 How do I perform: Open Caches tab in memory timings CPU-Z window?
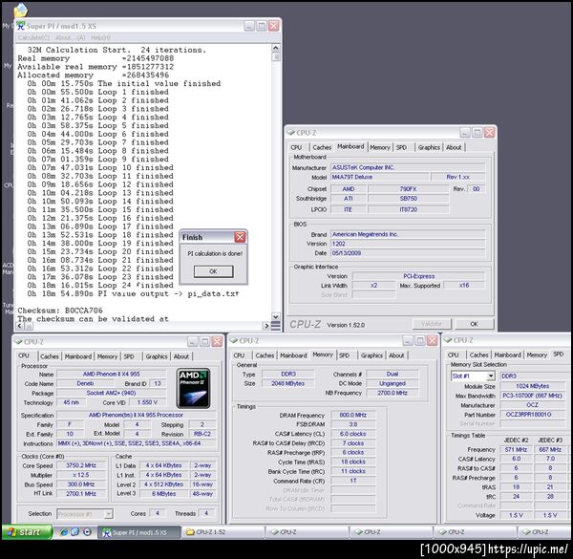point(265,355)
